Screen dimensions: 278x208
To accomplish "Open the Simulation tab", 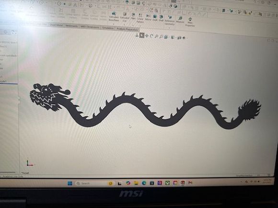I will pyautogui.click(x=108, y=28).
